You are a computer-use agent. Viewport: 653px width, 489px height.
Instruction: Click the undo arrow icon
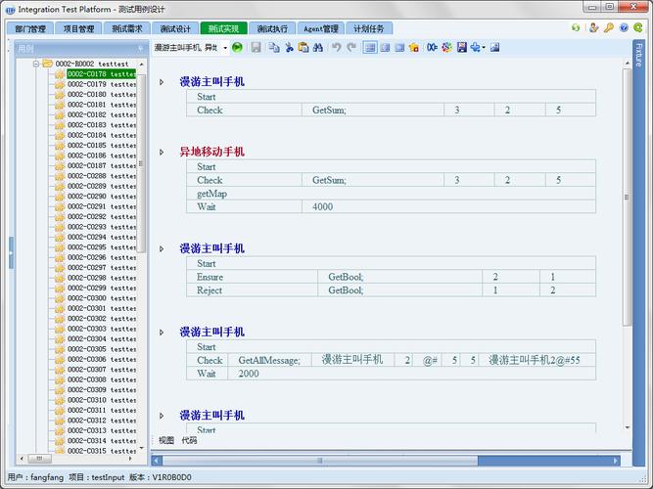(336, 47)
